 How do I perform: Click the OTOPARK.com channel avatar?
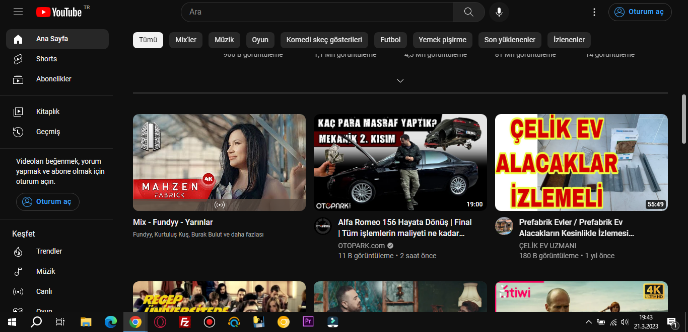pyautogui.click(x=323, y=226)
